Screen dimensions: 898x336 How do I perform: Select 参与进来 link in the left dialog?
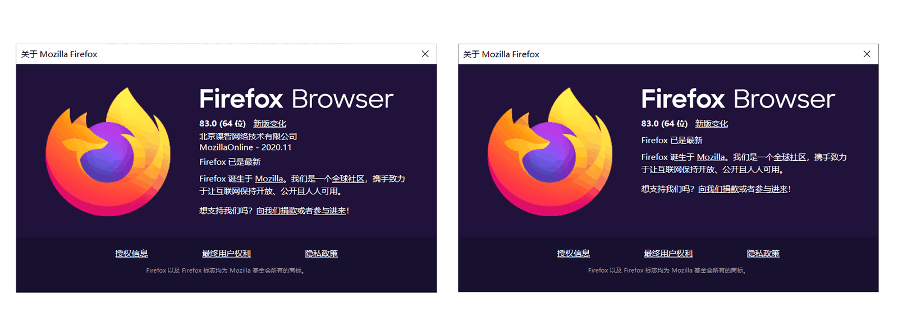[x=329, y=211]
